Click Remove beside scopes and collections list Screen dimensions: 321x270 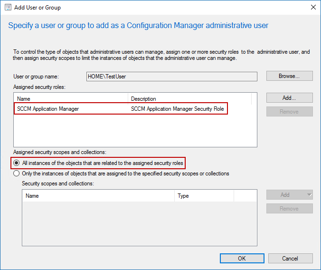coord(289,209)
